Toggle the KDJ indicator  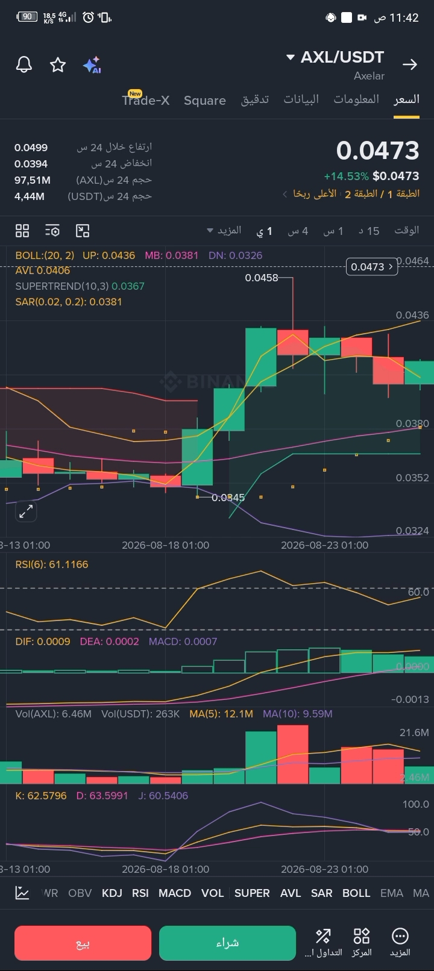[x=112, y=893]
